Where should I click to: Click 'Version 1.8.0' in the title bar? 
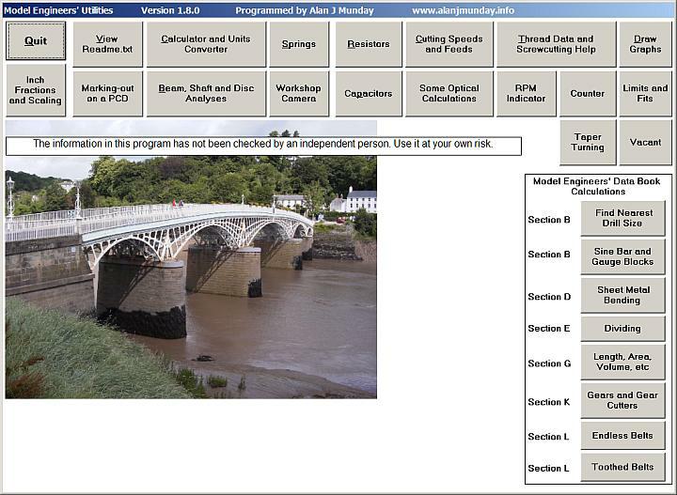[170, 10]
